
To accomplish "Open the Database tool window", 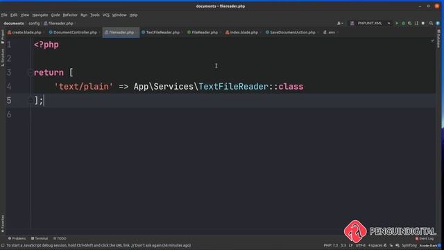I will (438, 39).
